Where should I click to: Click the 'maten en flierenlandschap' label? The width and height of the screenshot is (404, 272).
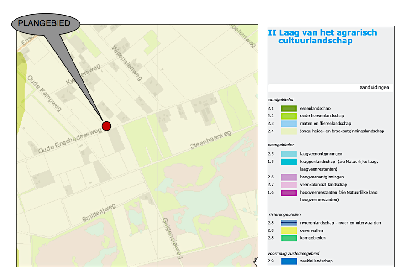[x=325, y=123]
